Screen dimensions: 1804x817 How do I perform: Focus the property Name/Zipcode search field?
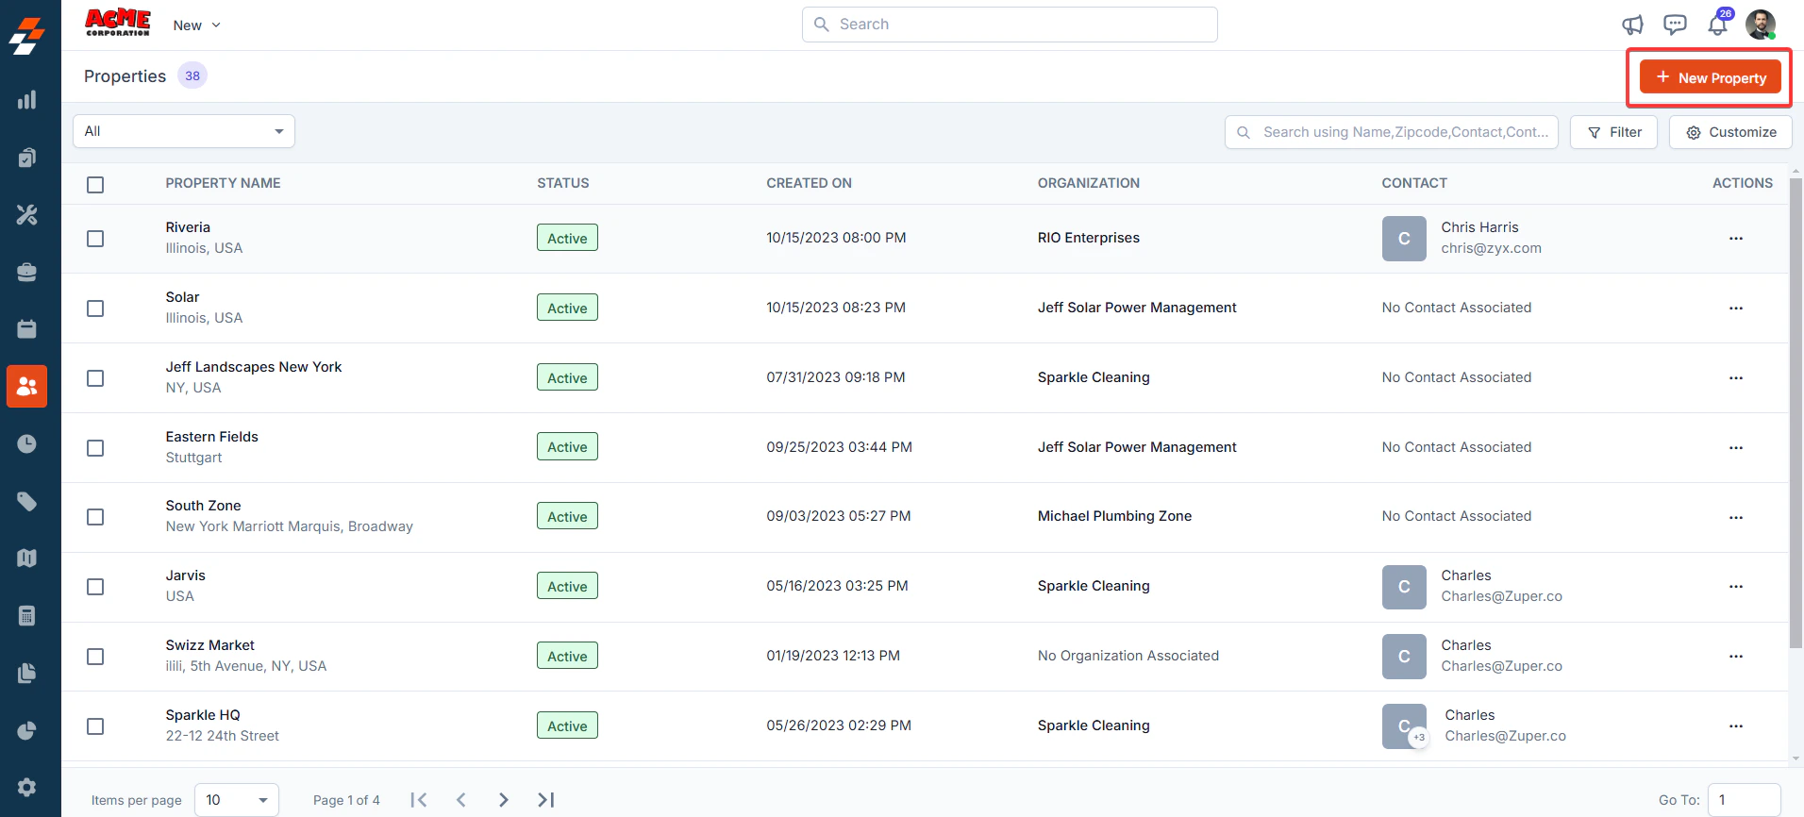coord(1392,132)
